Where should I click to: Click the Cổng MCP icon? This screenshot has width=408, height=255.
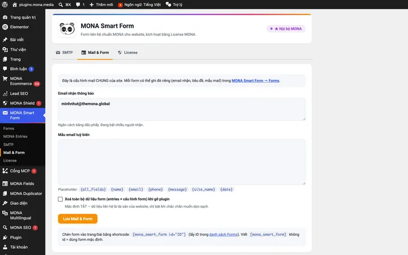(5, 171)
